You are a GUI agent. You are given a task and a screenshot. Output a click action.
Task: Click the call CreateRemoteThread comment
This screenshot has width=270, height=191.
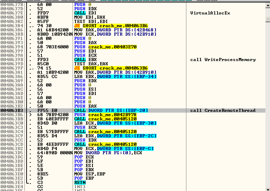(x=223, y=111)
